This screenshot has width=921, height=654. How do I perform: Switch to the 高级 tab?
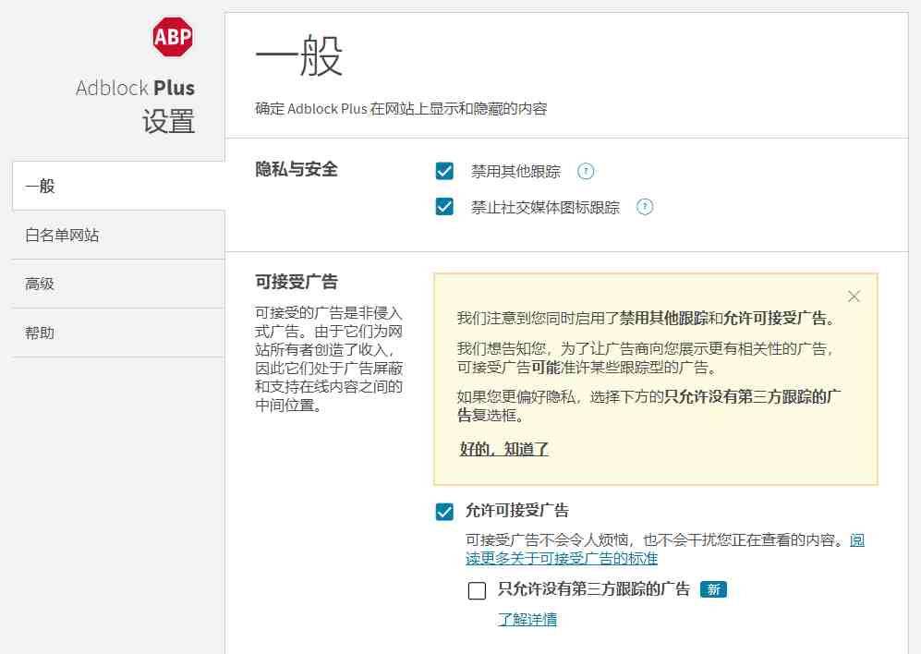pyautogui.click(x=118, y=284)
